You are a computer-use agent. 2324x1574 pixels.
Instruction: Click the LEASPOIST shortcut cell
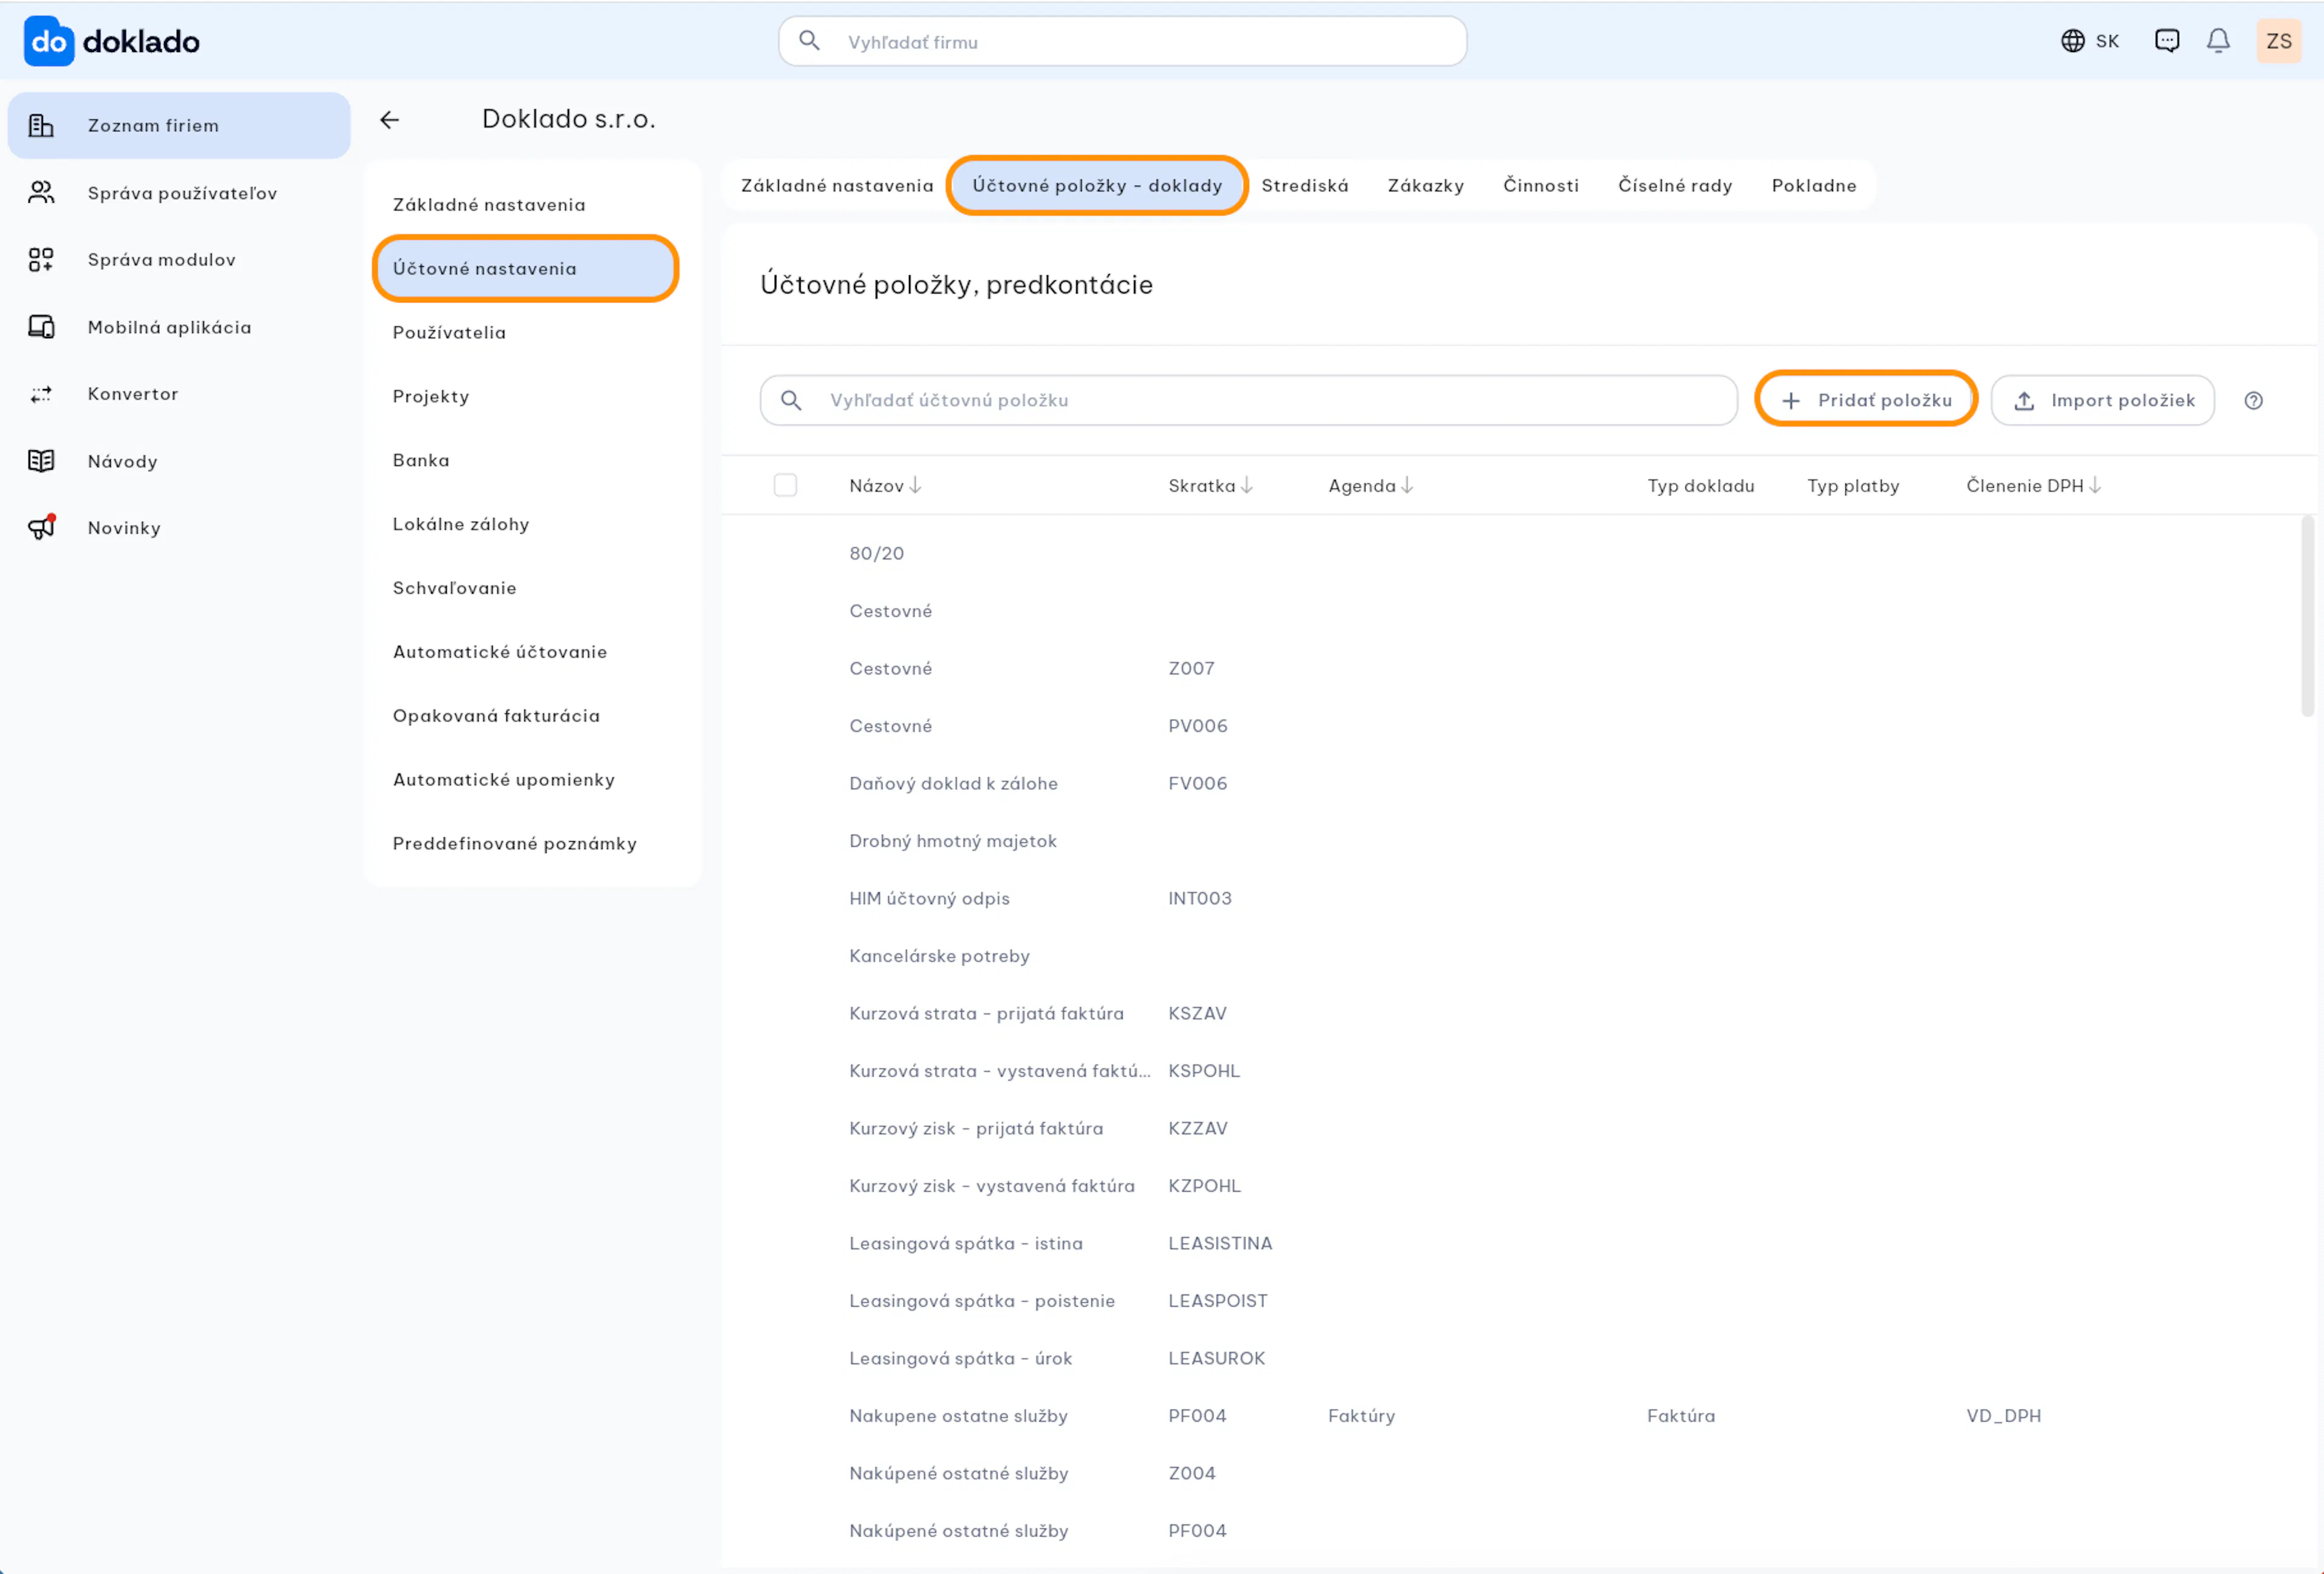point(1217,1301)
